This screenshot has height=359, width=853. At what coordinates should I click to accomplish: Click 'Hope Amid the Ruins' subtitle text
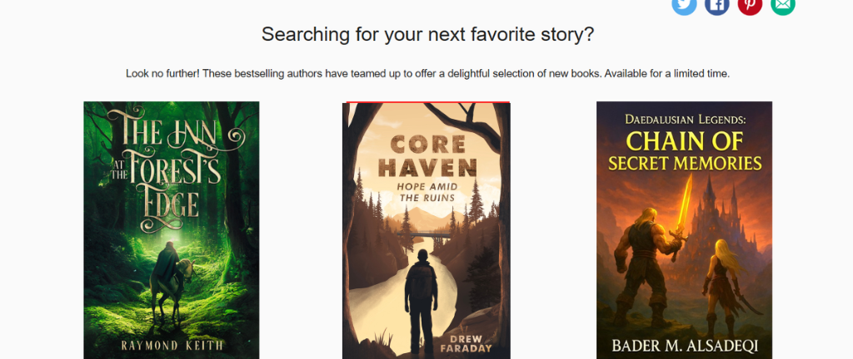pos(427,193)
